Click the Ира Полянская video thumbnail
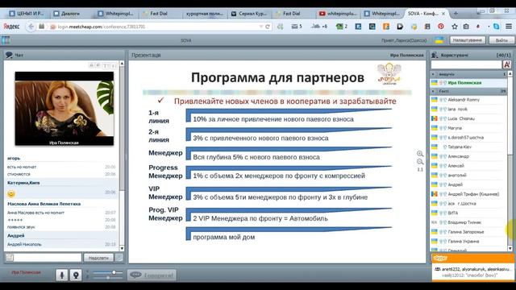This screenshot has height=290, width=516. 64,109
